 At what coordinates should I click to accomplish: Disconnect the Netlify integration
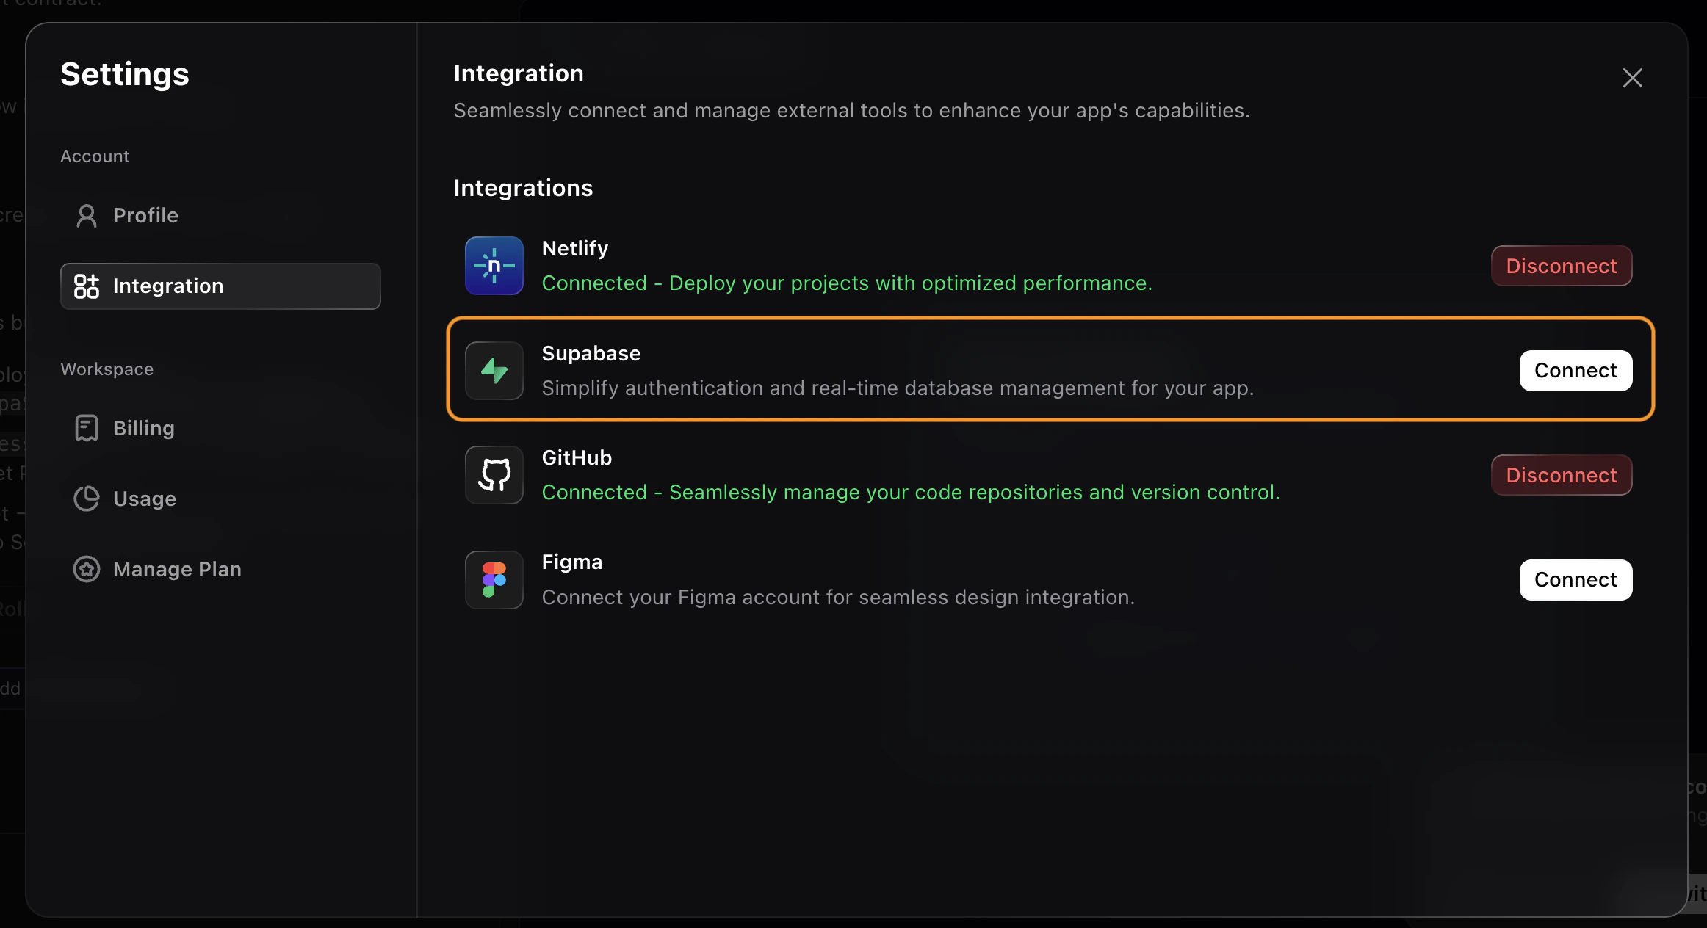(1562, 266)
